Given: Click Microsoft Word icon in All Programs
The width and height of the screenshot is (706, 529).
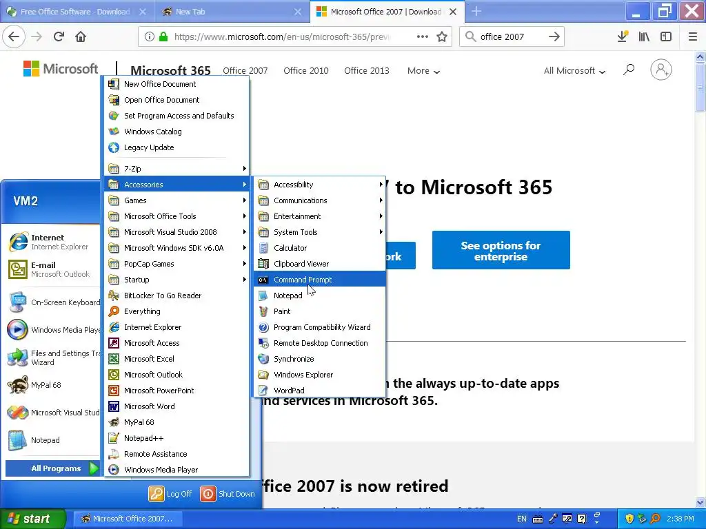Looking at the screenshot, I should pos(114,406).
